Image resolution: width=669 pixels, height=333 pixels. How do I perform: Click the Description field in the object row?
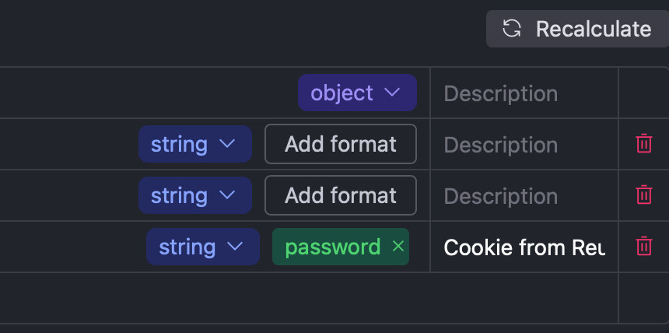pos(523,93)
